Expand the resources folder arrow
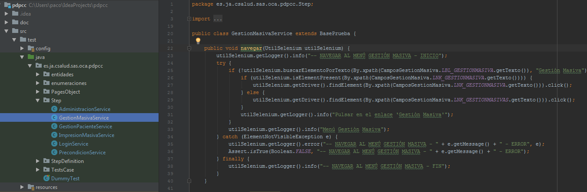The height and width of the screenshot is (192, 587). [x=22, y=187]
